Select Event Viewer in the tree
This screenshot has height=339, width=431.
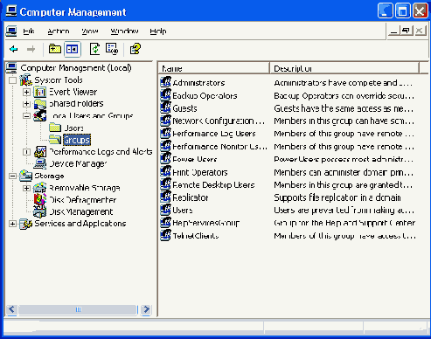[73, 92]
